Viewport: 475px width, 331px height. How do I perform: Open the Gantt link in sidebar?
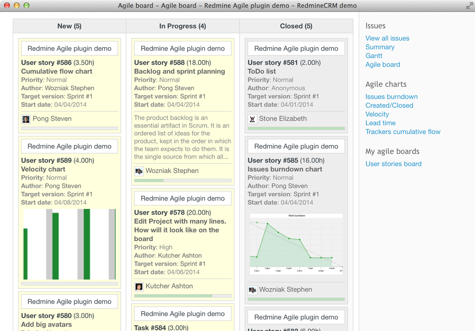[x=374, y=56]
